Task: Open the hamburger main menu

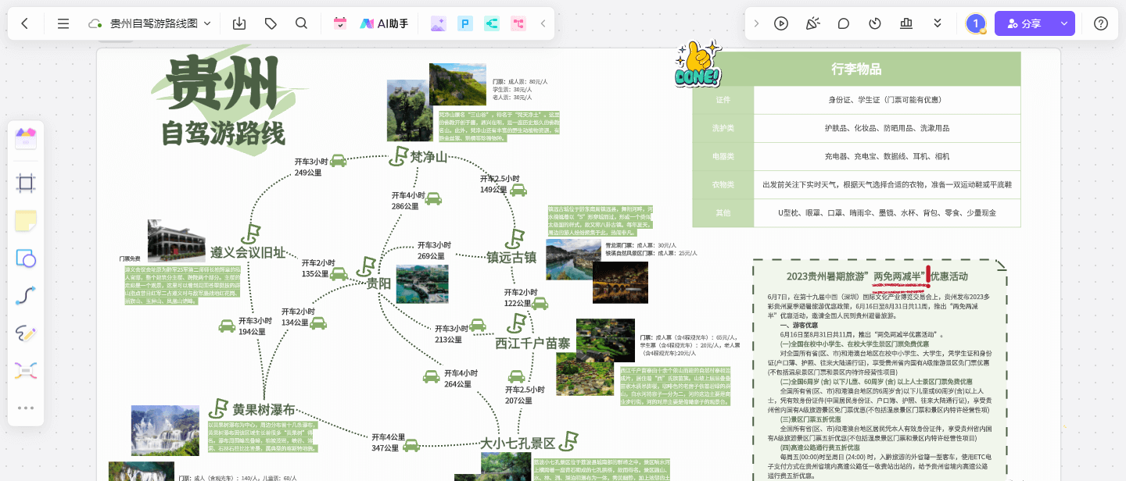Action: tap(63, 23)
